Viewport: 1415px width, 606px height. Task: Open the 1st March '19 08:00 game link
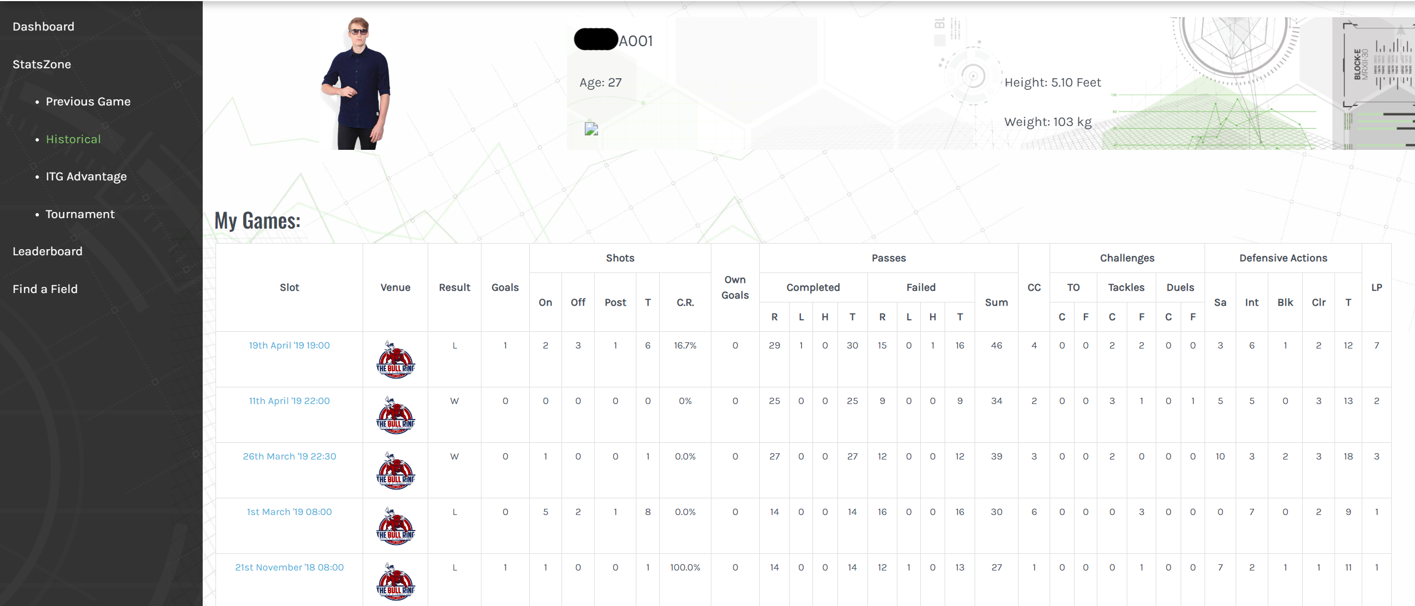(289, 512)
